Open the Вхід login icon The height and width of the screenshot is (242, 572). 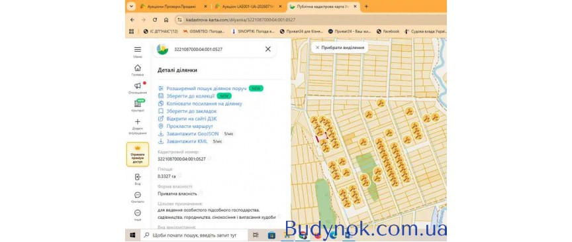[138, 177]
